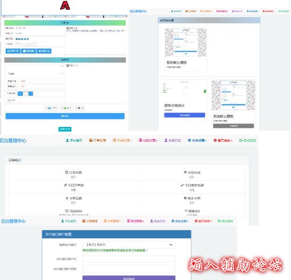Click the magnifier search button on storefront page

(13, 51)
